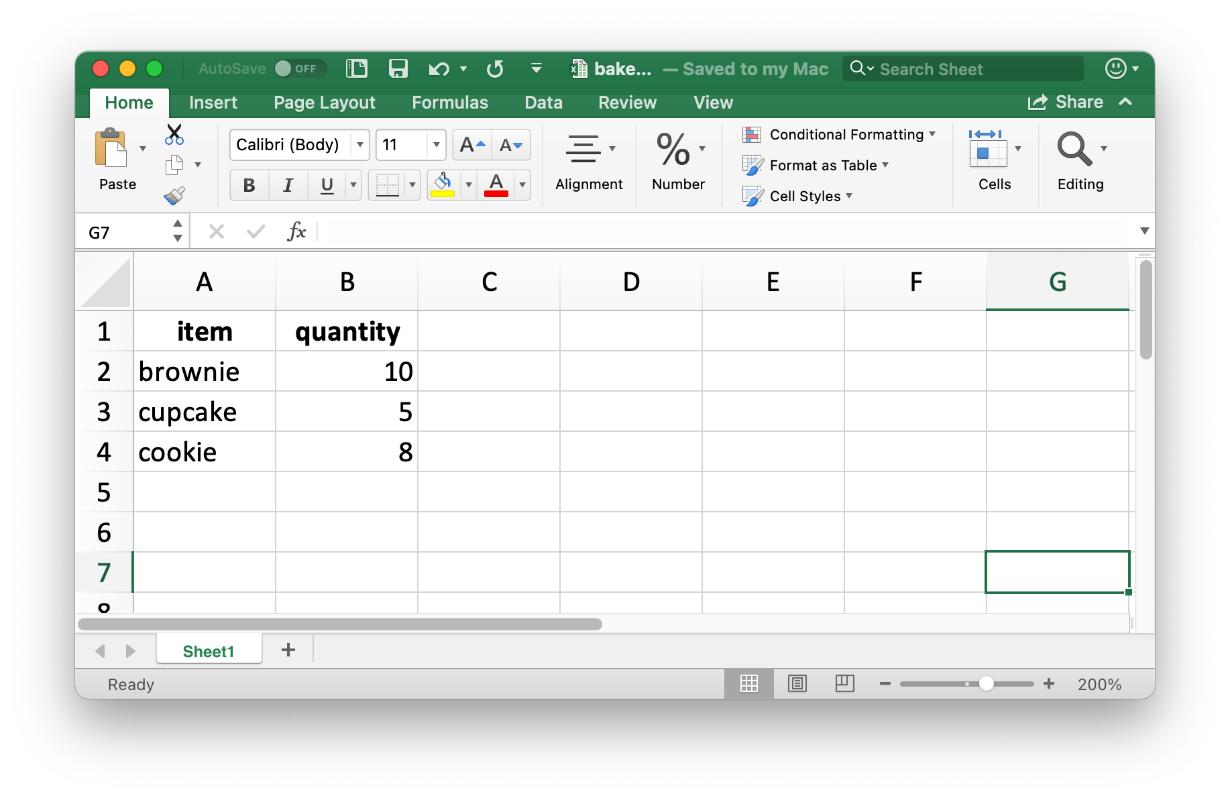1230x798 pixels.
Task: Enable AutoSave with the switch
Action: pyautogui.click(x=299, y=68)
